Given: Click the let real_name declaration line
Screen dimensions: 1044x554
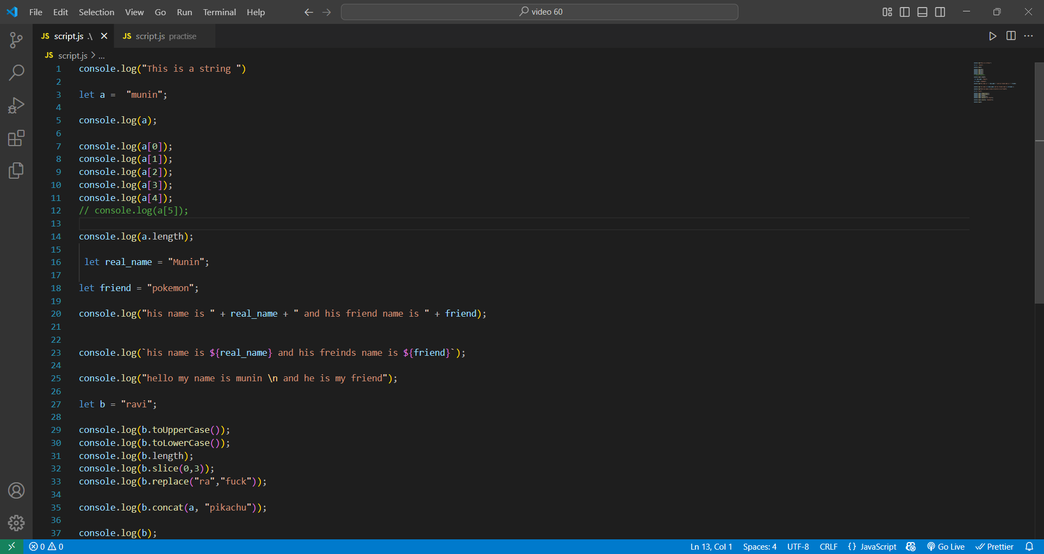Looking at the screenshot, I should point(146,262).
